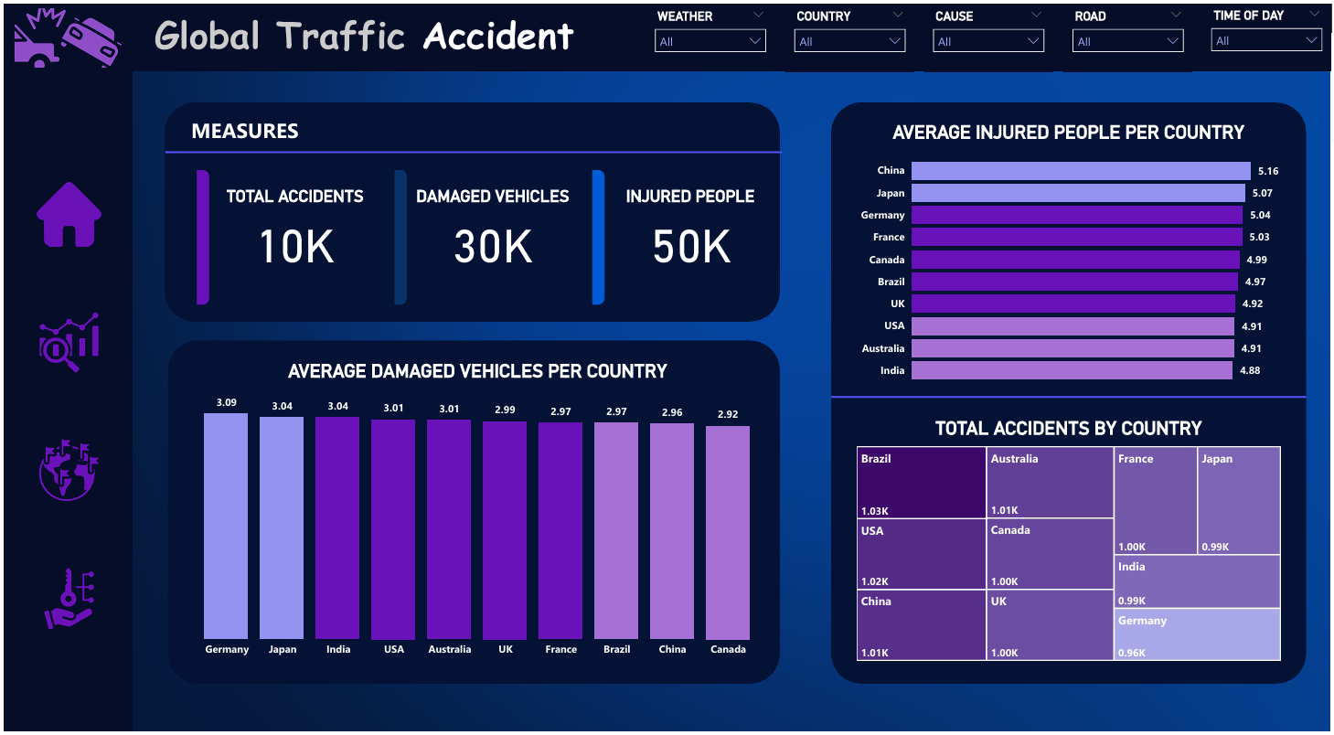Screen dimensions: 1334x735
Task: Expand the TIME OF DAY filter dropdown
Action: click(x=1266, y=41)
